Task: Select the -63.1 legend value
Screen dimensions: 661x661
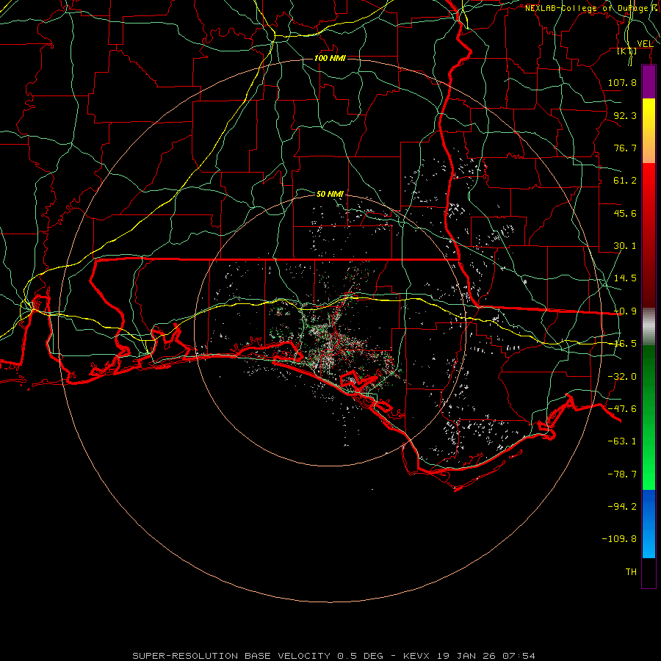Action: [x=622, y=441]
